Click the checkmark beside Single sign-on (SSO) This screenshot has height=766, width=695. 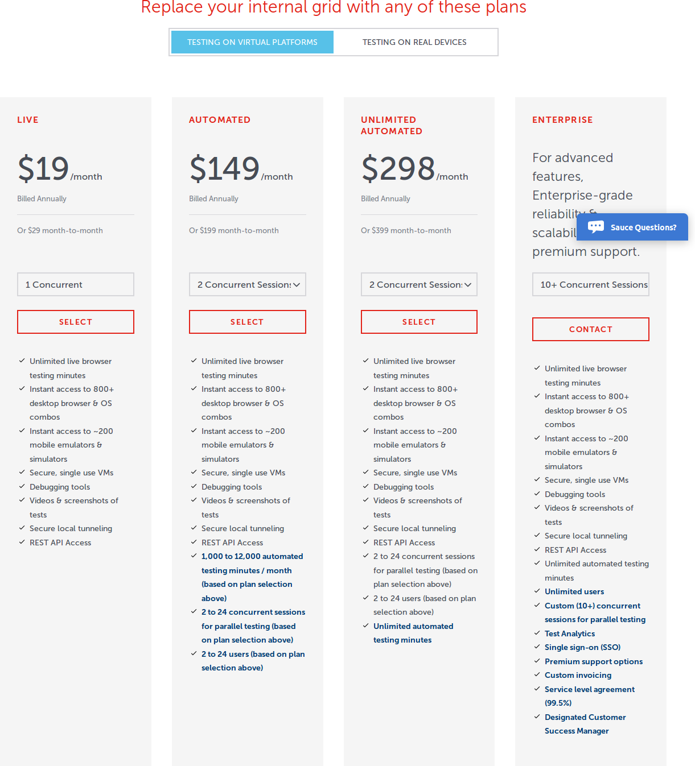coord(537,647)
